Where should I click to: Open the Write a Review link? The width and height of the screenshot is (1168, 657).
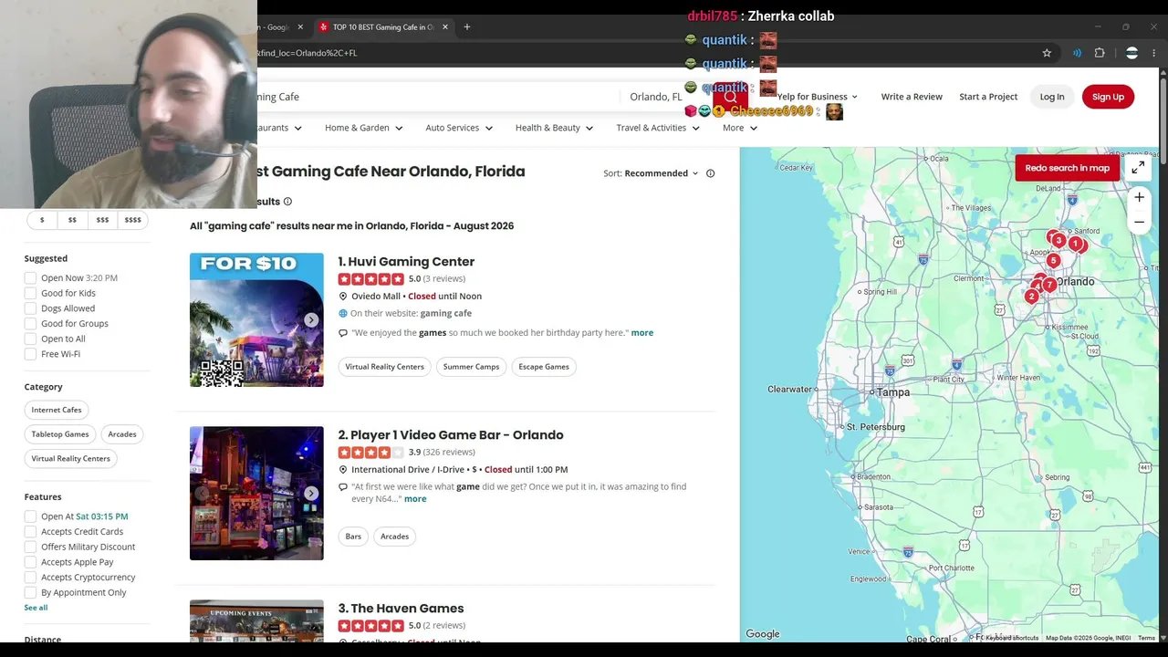[x=912, y=97]
